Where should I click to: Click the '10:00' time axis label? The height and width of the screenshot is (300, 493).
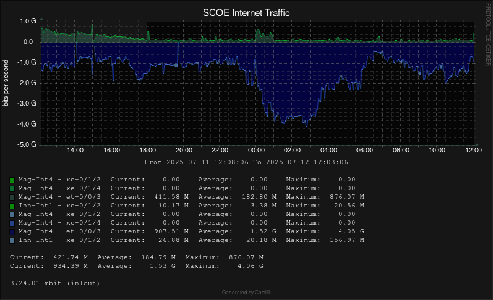tap(437, 151)
